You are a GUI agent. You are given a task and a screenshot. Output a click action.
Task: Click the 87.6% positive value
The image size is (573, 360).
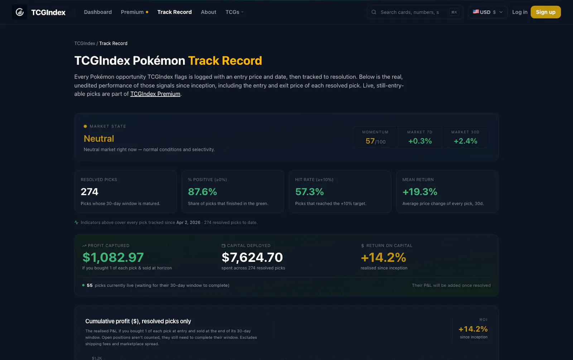tap(202, 192)
